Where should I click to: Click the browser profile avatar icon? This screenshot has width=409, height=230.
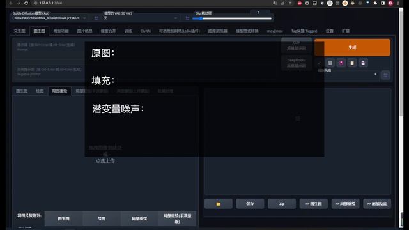click(390, 3)
